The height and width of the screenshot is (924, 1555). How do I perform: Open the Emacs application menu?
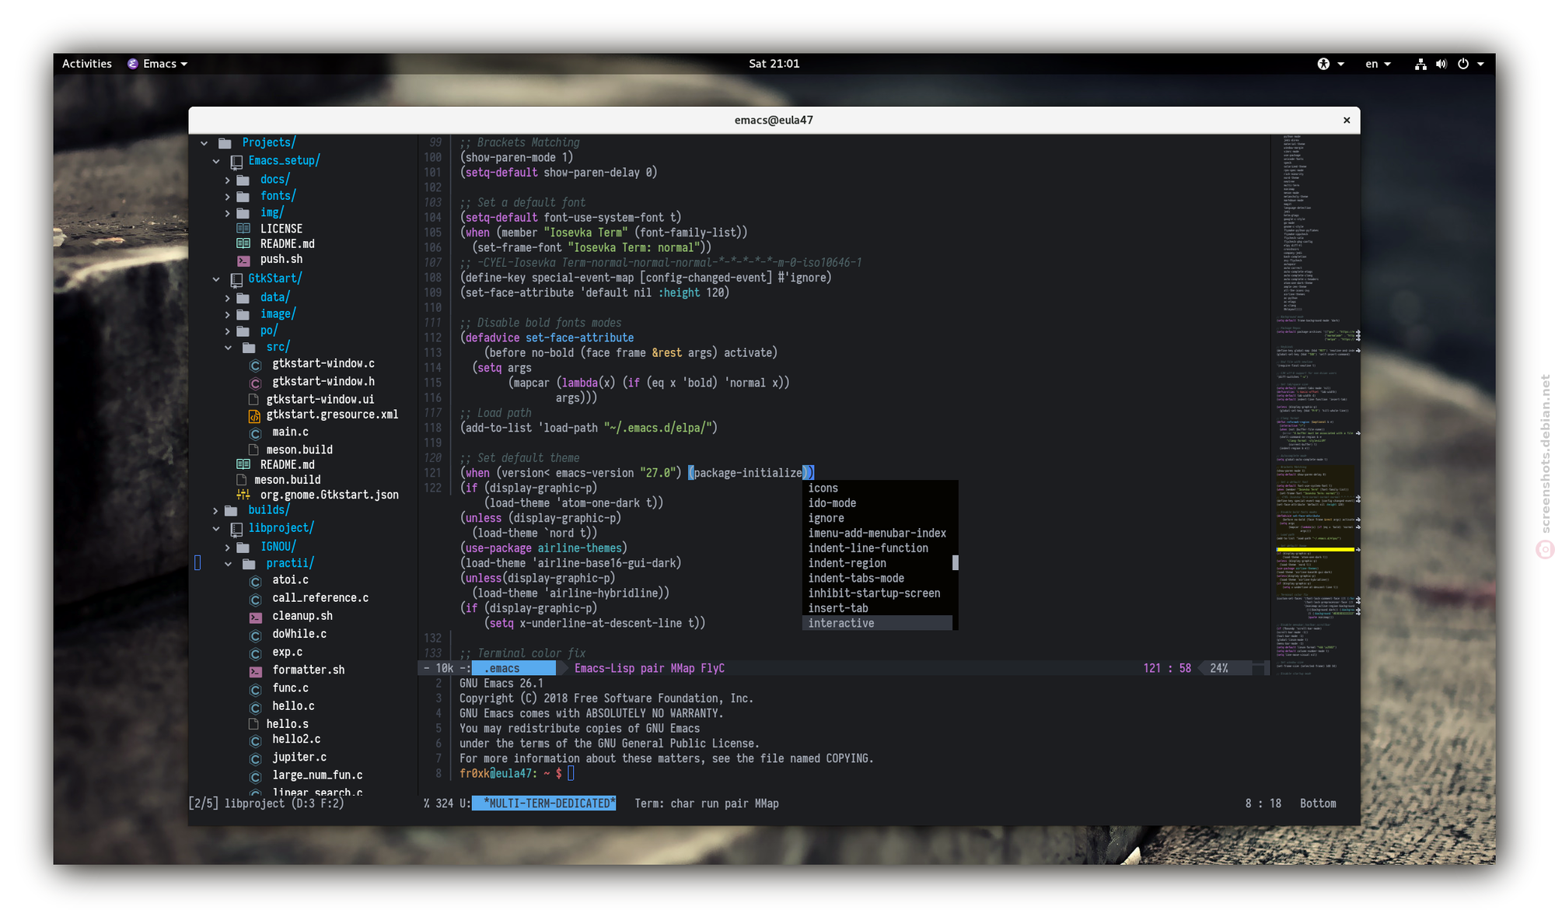[158, 64]
